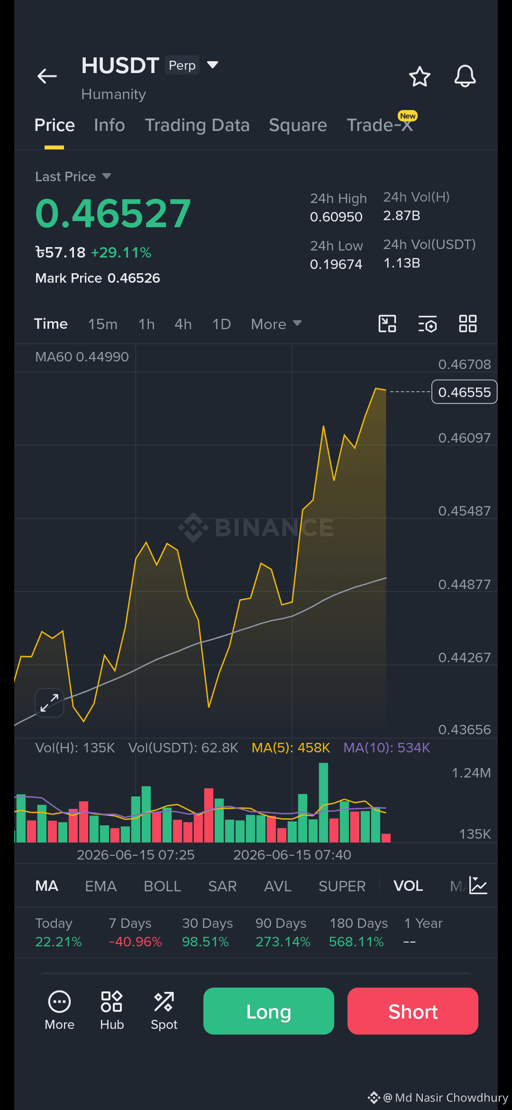Open the More menu icon

tap(59, 1010)
